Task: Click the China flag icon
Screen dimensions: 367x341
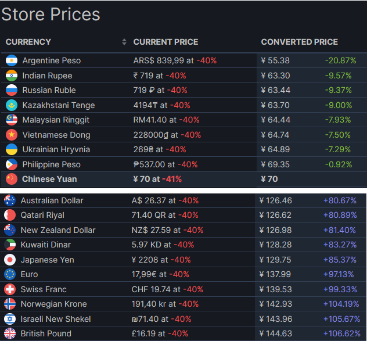Action: coord(12,179)
